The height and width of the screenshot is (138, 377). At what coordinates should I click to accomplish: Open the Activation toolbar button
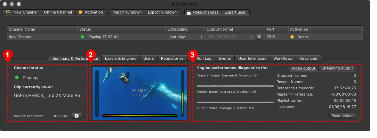point(91,12)
